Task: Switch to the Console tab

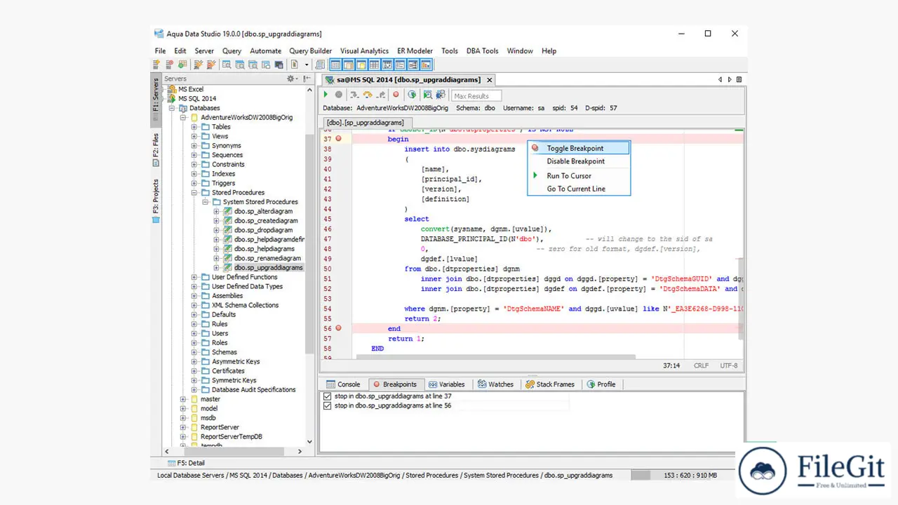Action: click(x=344, y=384)
